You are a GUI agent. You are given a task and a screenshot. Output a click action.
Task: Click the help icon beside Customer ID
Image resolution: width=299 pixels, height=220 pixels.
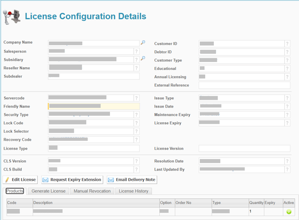287,44
